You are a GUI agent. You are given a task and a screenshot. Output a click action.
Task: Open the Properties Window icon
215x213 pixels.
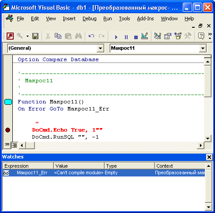pos(168,36)
